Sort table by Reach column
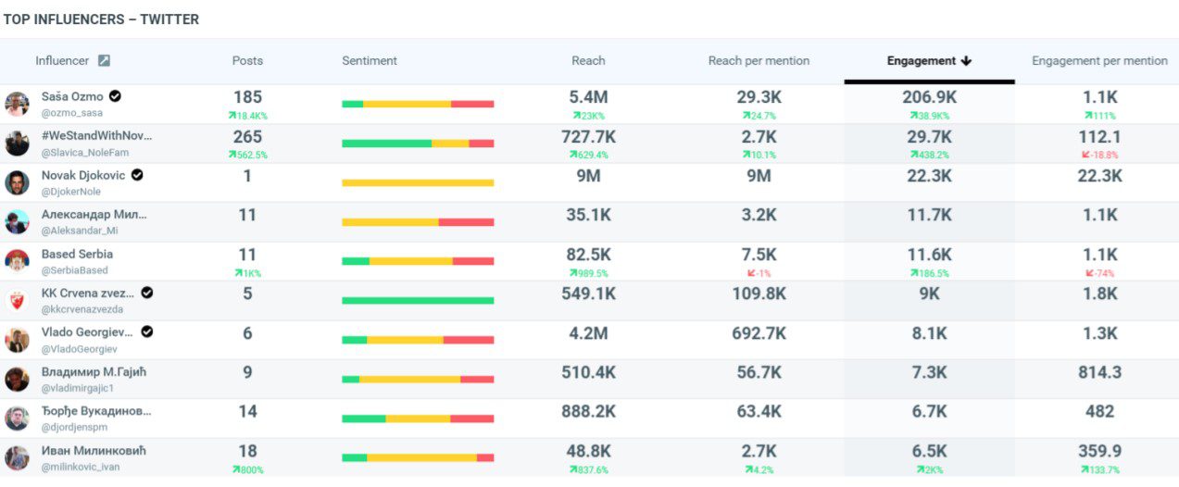 pos(588,61)
